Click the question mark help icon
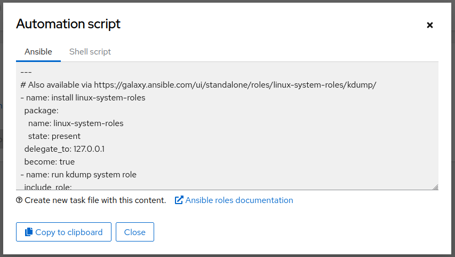Viewport: 455px width, 257px height. 19,200
